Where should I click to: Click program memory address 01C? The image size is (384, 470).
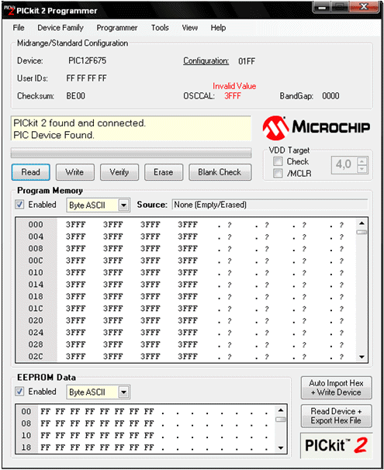[36, 309]
